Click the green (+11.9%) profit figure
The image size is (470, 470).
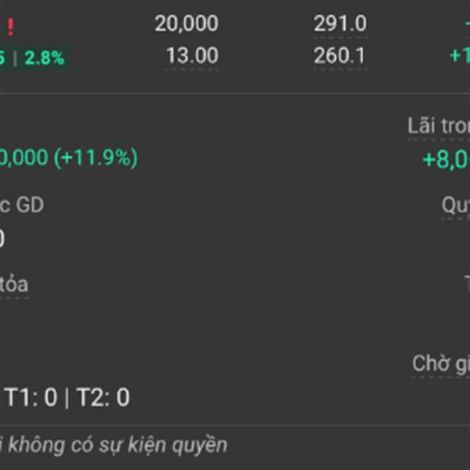[96, 157]
